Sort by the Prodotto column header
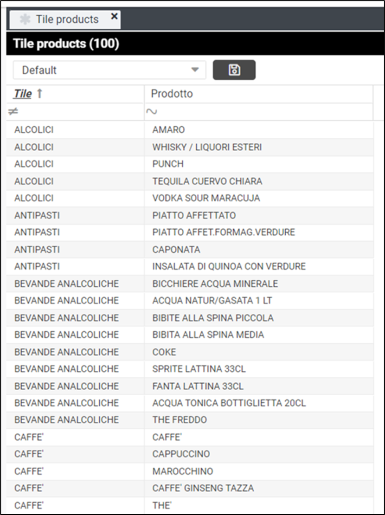 pos(172,94)
